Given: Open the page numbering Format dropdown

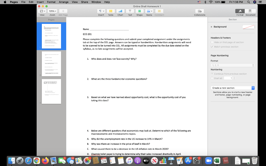Looking at the screenshot, I should coord(232,65).
